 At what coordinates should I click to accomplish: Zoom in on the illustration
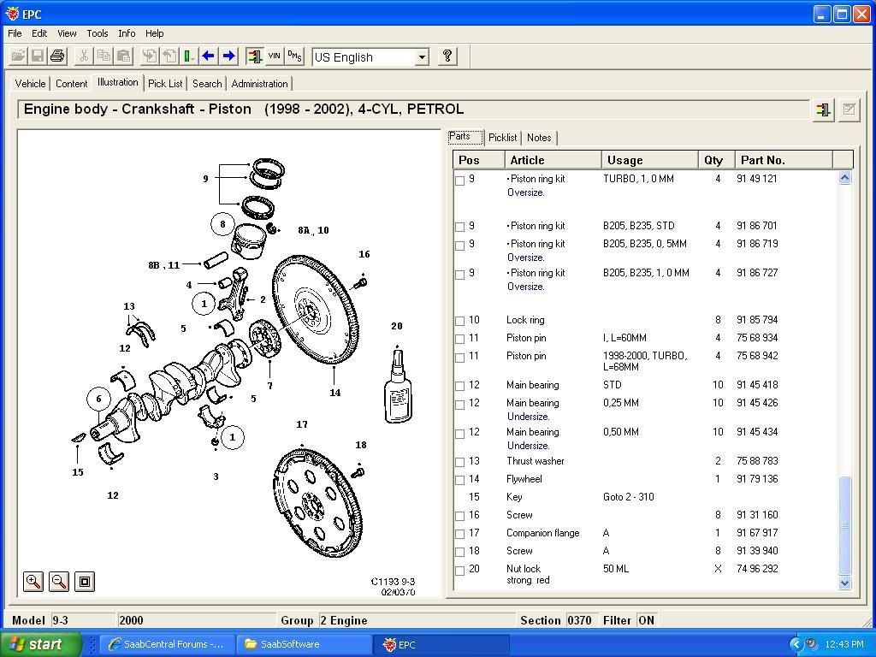coord(33,581)
